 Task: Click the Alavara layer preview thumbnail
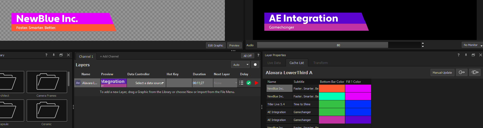[114, 83]
